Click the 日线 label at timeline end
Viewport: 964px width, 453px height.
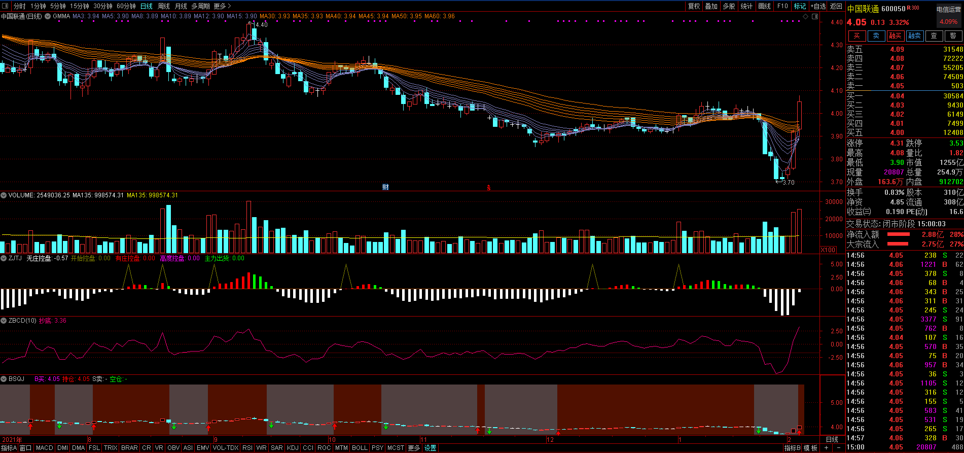click(832, 439)
